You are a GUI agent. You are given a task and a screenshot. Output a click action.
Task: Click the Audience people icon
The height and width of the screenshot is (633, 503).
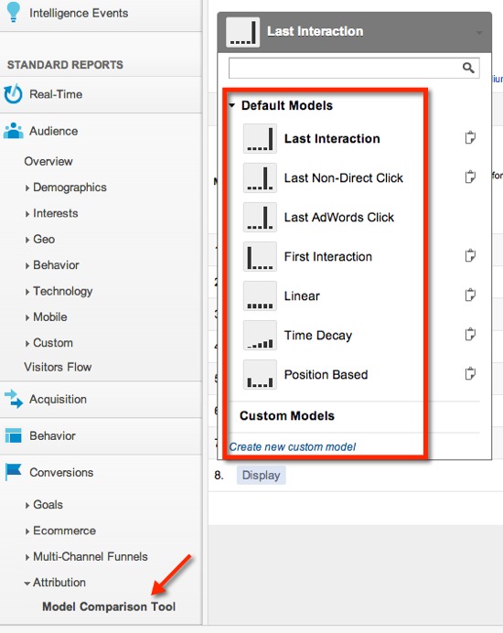click(x=14, y=131)
